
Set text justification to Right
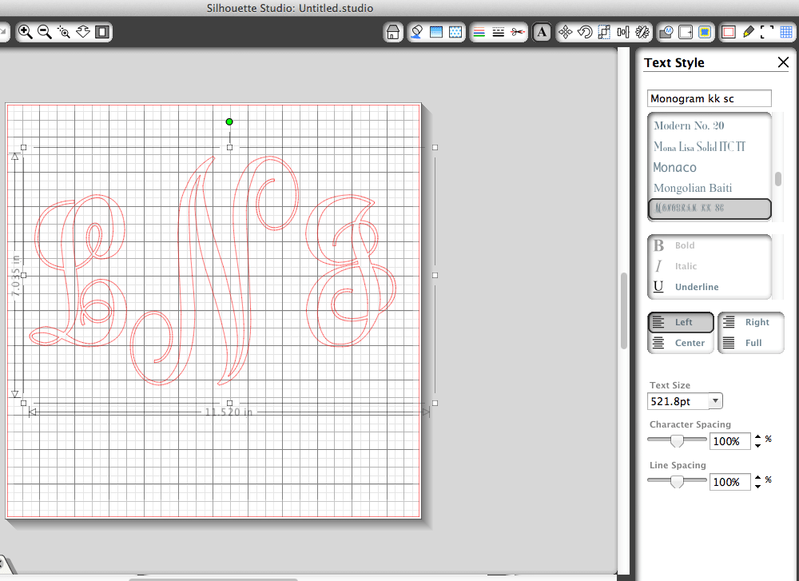pyautogui.click(x=750, y=322)
